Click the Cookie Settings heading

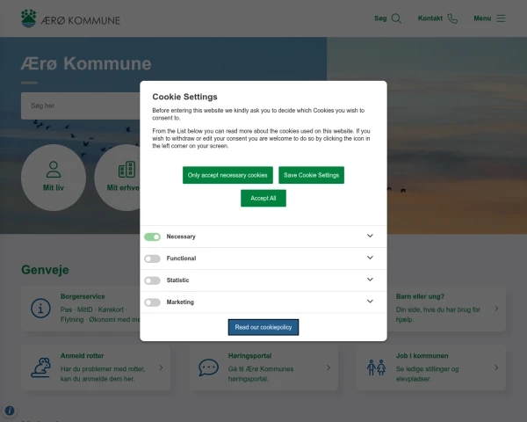[x=184, y=97]
